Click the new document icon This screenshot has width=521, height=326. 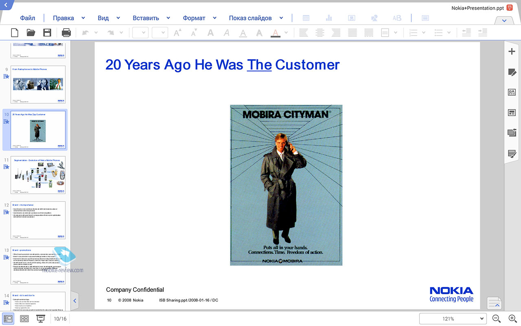pyautogui.click(x=15, y=33)
